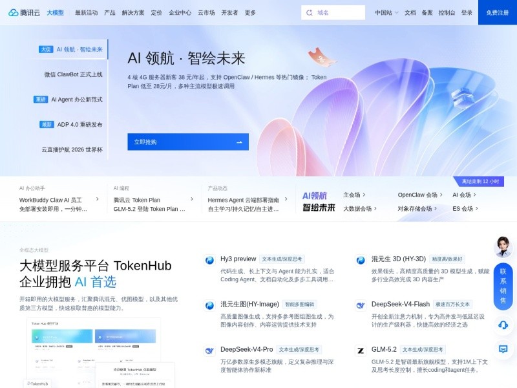Expand Hermes Agent 云端部署指南 chevron
Viewport: 517px width, 388px height.
(x=286, y=199)
